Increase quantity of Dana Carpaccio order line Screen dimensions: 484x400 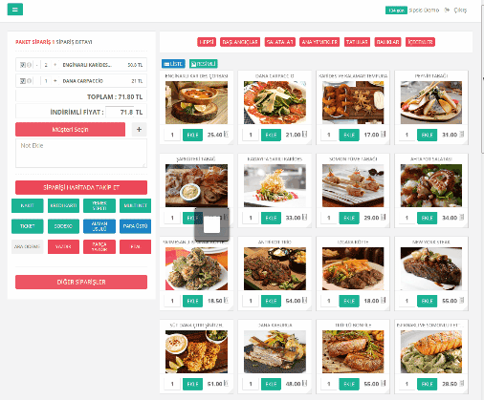(x=55, y=81)
